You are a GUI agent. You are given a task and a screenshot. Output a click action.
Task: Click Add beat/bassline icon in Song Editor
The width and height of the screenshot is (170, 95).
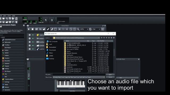pyautogui.click(x=37, y=29)
